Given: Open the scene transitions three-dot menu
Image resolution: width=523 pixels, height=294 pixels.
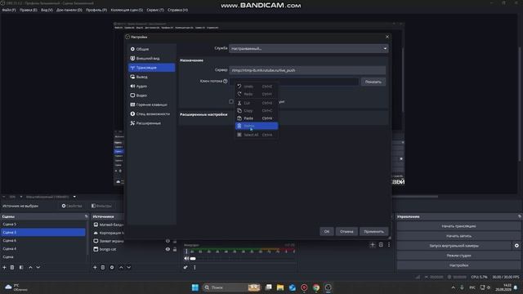Looking at the screenshot, I should point(389,245).
